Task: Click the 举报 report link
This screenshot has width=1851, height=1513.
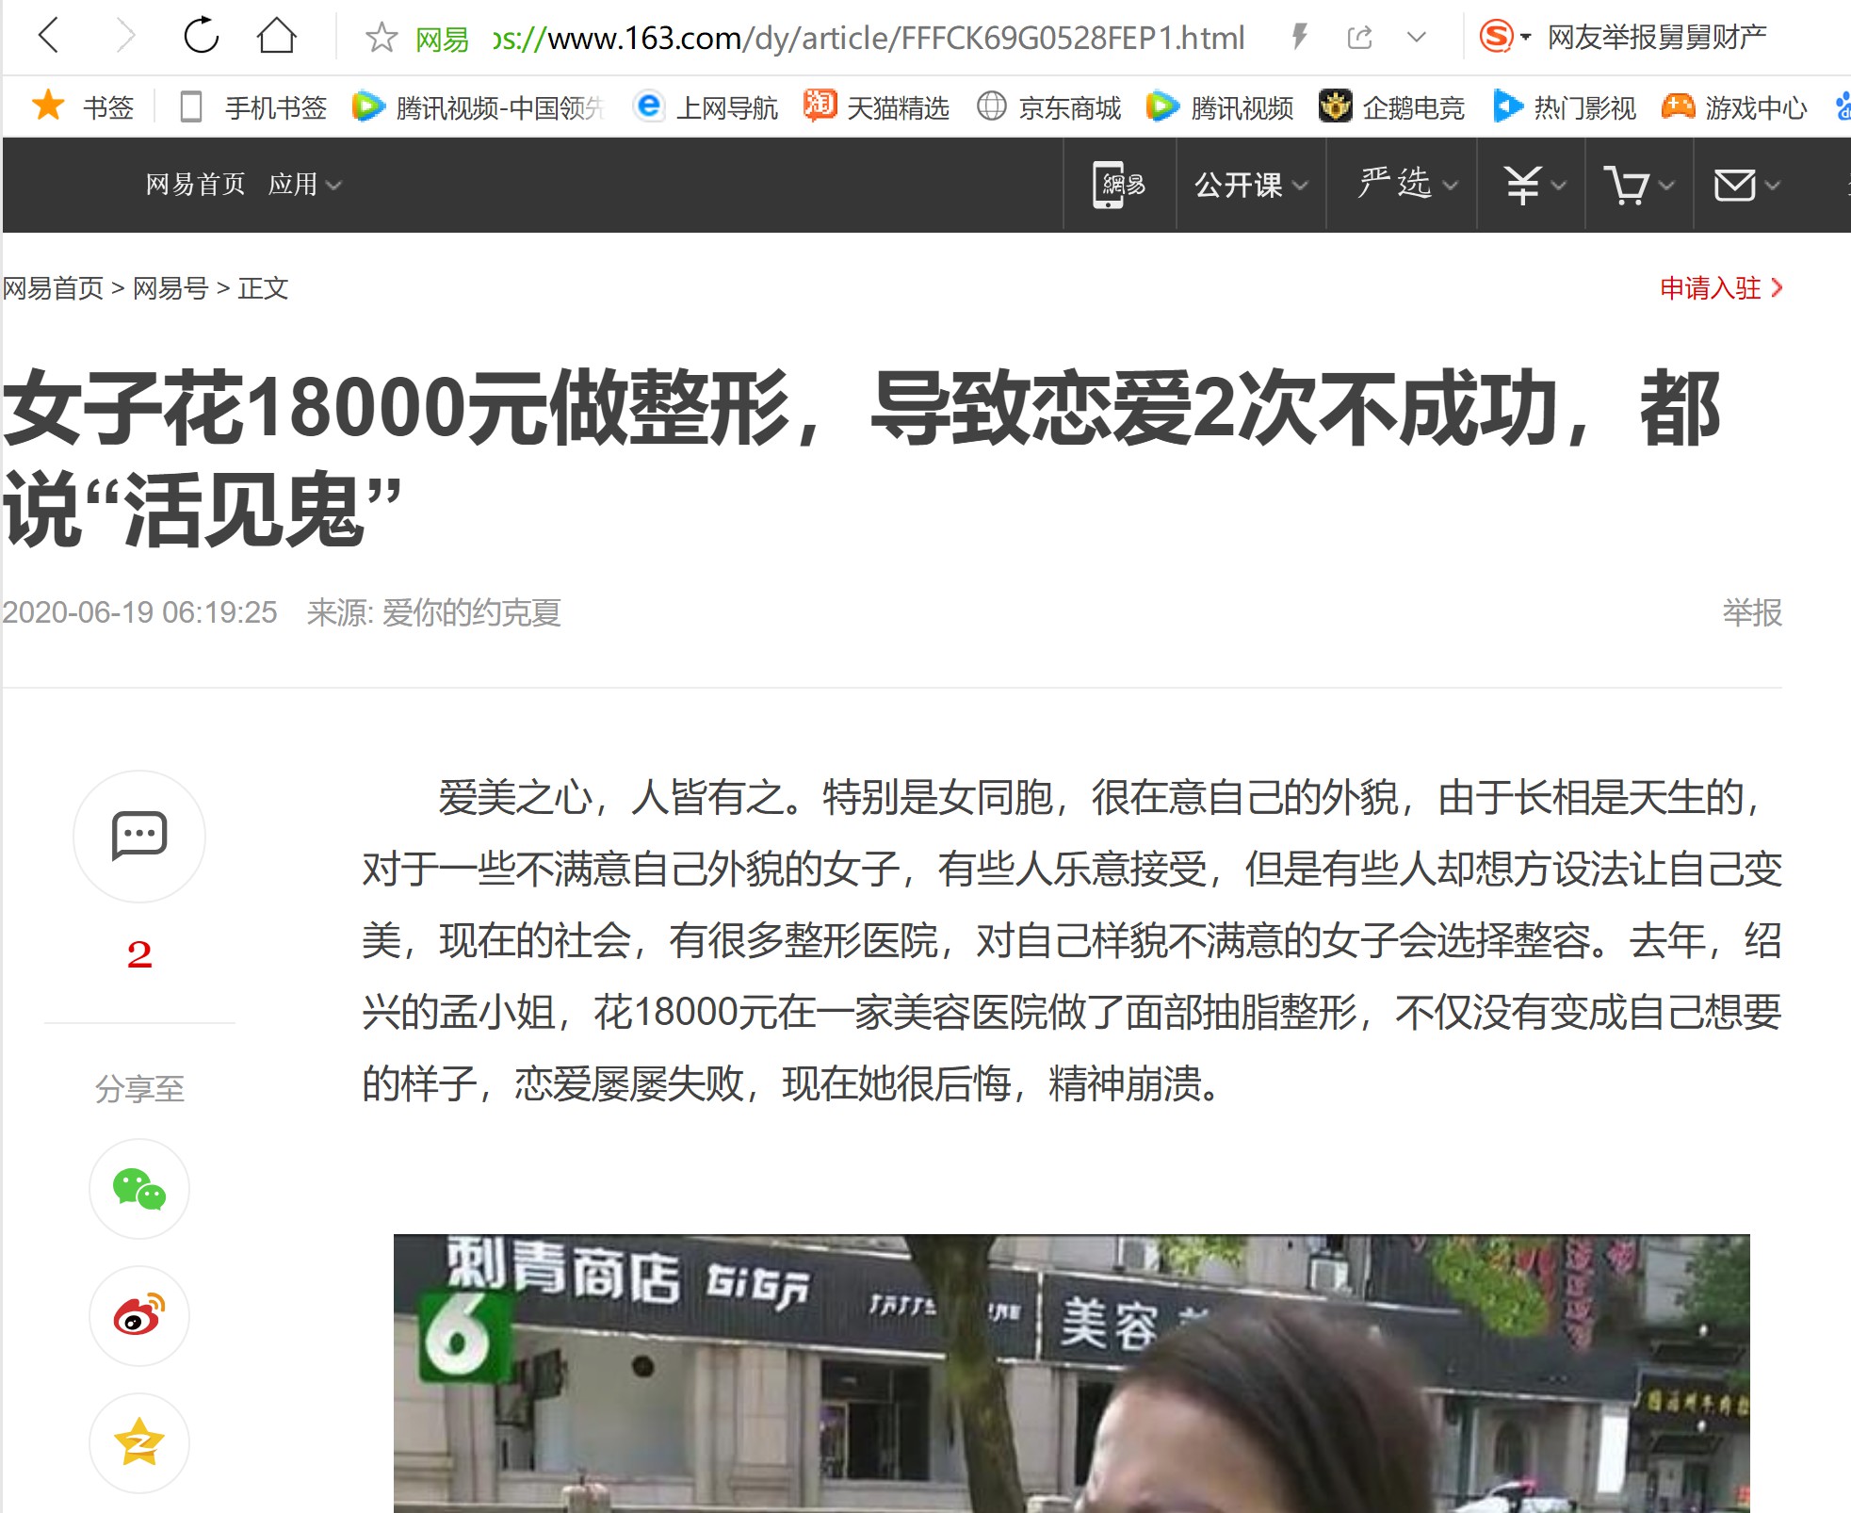Action: pos(1752,612)
